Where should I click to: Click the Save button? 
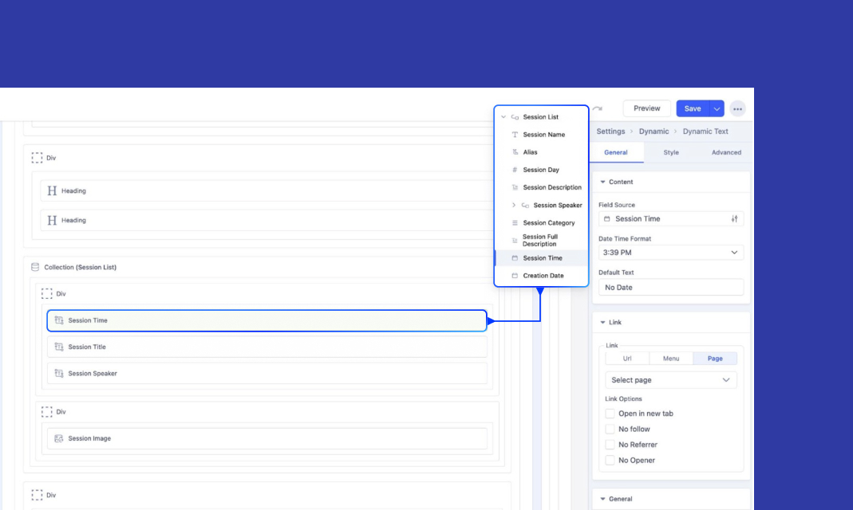point(692,108)
